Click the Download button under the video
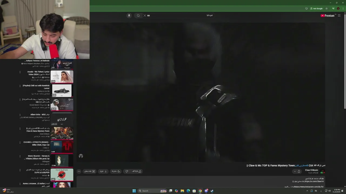Viewport: 346px width, 194px height. click(x=104, y=171)
